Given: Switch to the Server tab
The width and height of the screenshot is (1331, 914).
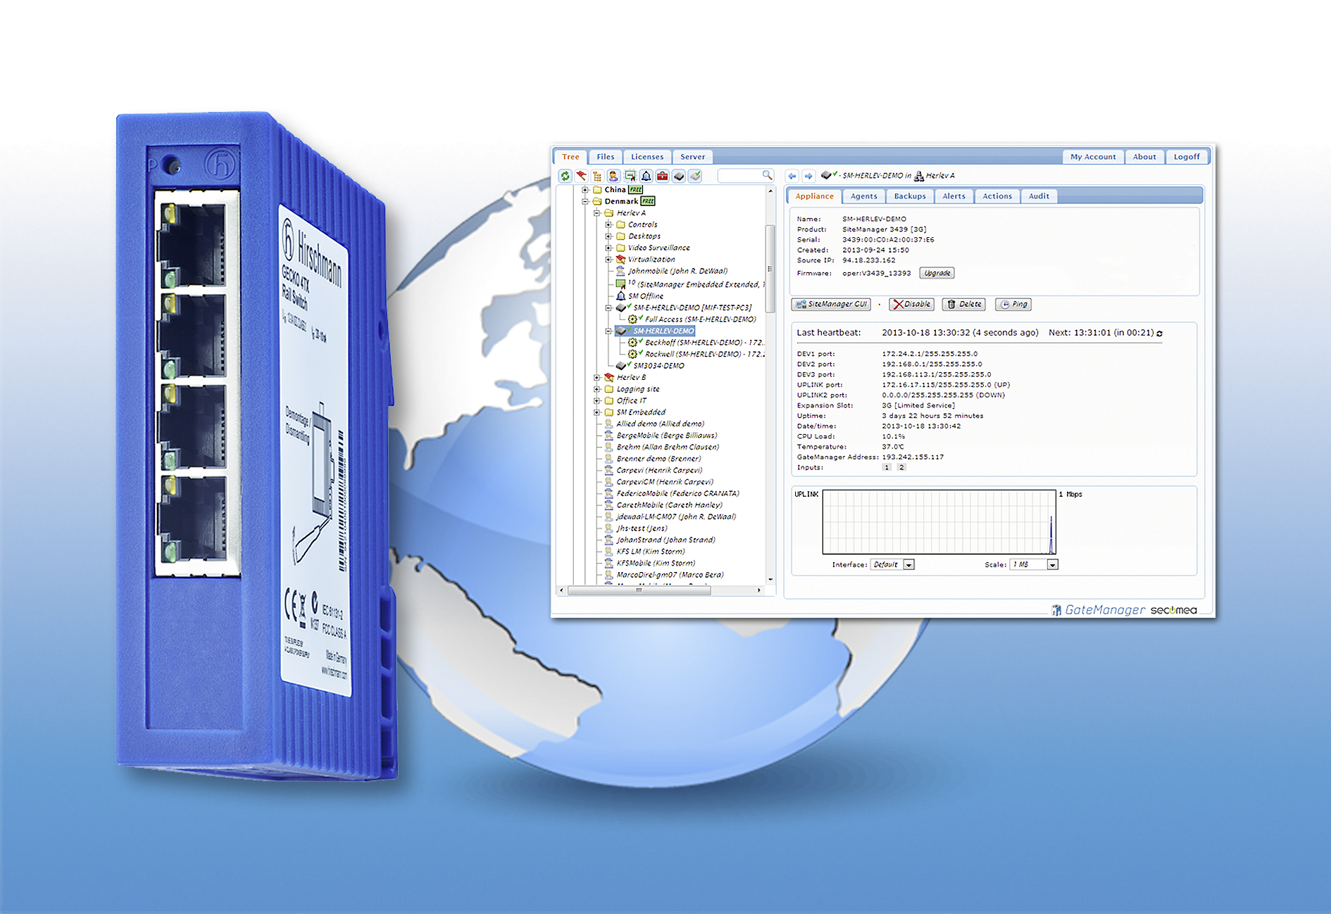Looking at the screenshot, I should (x=692, y=157).
